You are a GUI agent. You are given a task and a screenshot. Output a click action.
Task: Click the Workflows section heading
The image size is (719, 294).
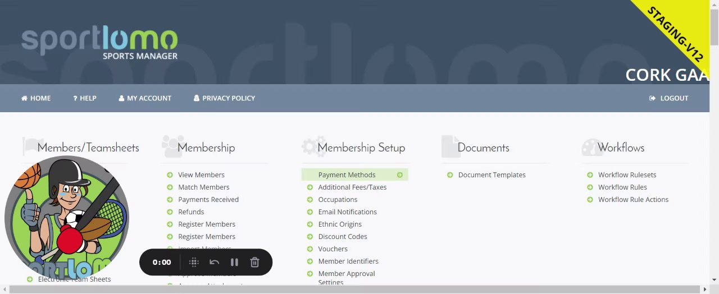[x=621, y=148]
